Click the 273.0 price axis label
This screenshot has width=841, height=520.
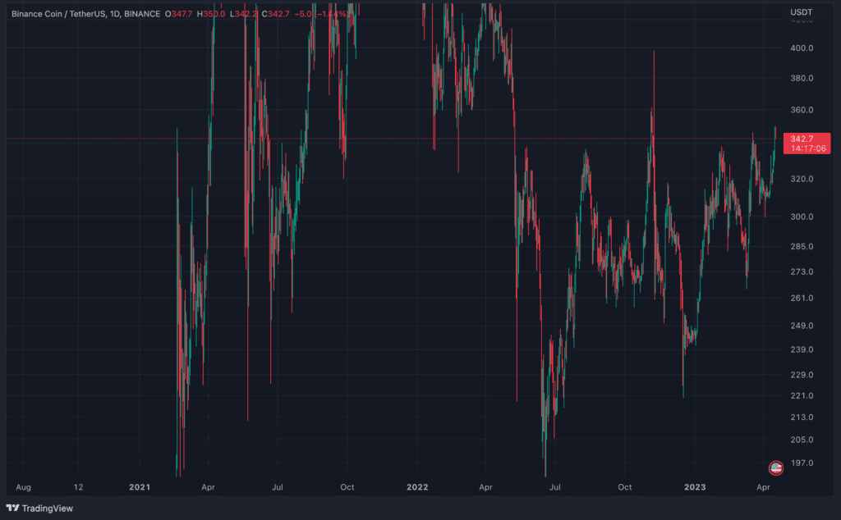click(x=802, y=272)
